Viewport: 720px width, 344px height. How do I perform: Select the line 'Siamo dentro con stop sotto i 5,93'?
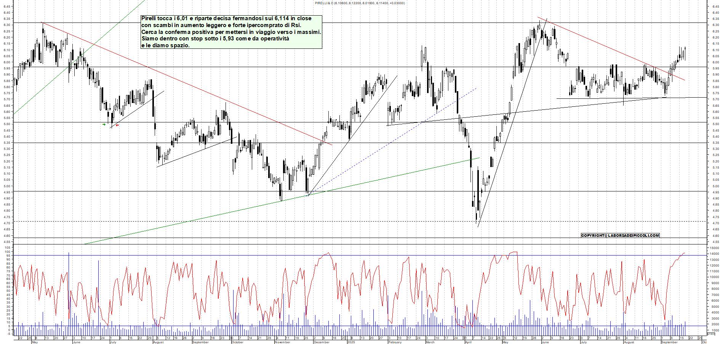pyautogui.click(x=215, y=39)
